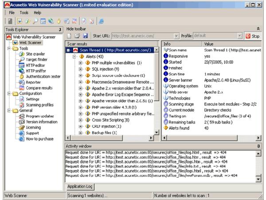This screenshot has width=266, height=200.
Task: Open the Authentication tester tool
Action: coord(43,77)
